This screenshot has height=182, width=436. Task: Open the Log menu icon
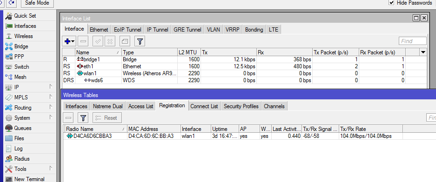(9, 149)
